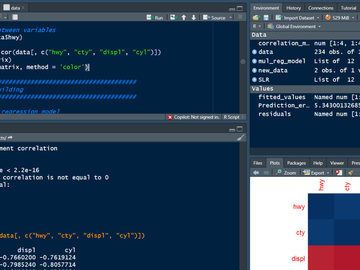Screen dimensions: 360x270
Task: Click the 529 MiB memory usage indicator
Action: (340, 17)
